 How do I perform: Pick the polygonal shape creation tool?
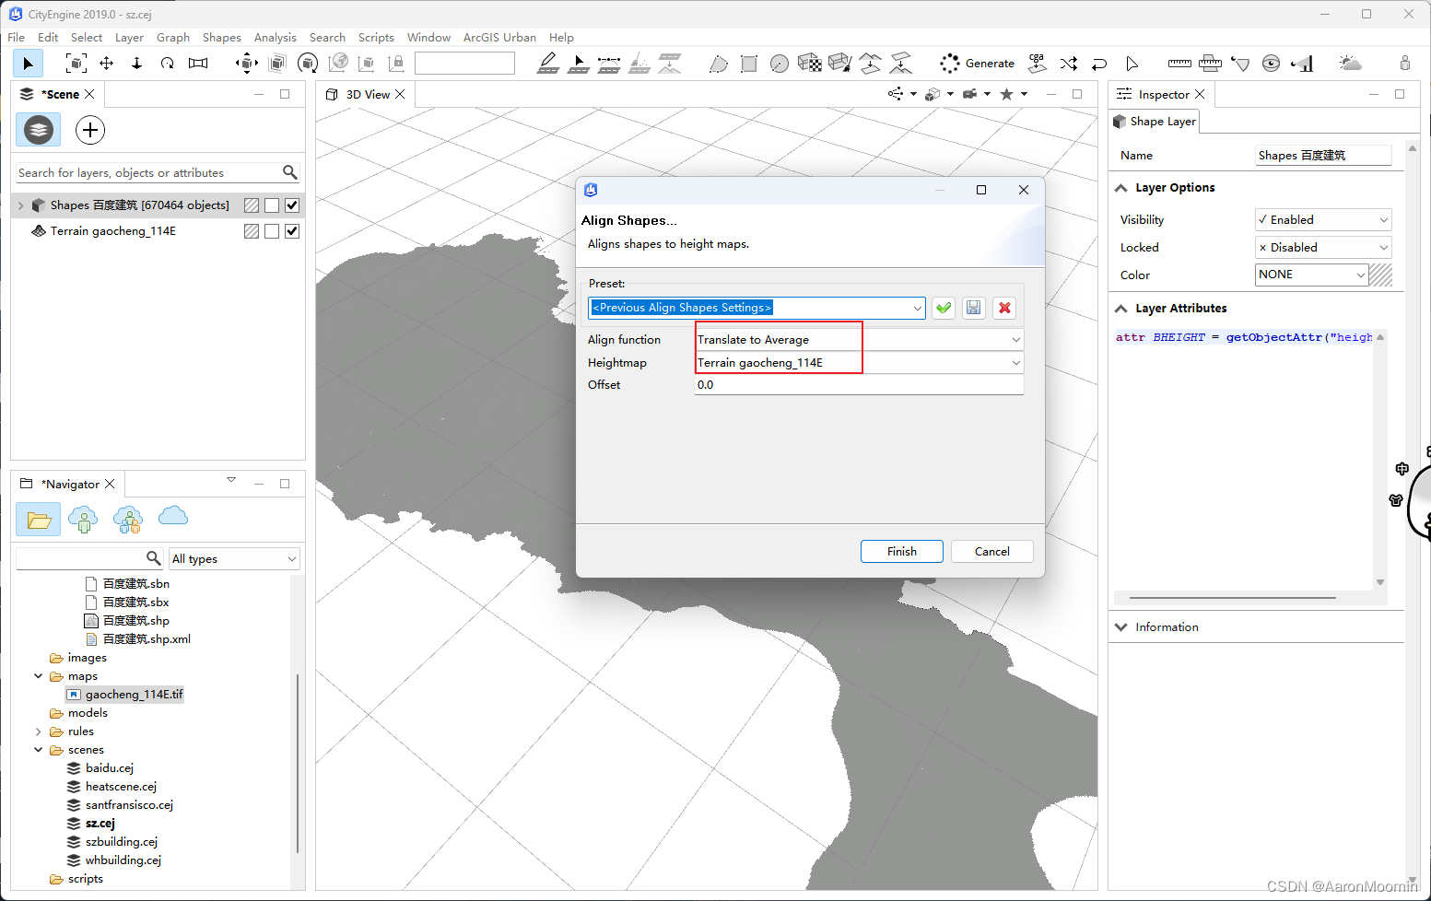(x=719, y=64)
